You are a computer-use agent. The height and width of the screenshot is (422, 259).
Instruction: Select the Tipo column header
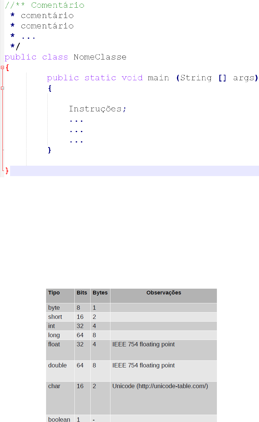click(x=54, y=293)
